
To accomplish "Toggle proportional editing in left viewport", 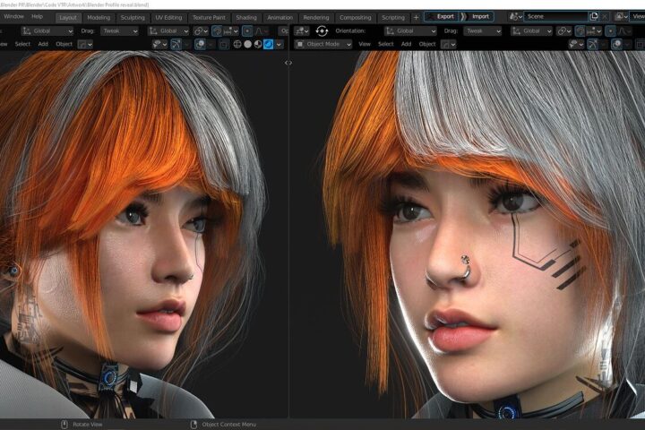I will coord(247,30).
